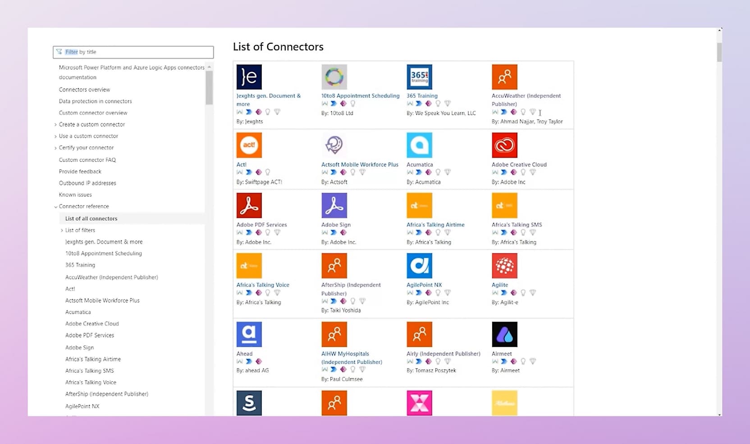Image resolution: width=750 pixels, height=444 pixels.
Task: Select the 365 Training connector icon
Action: point(419,77)
